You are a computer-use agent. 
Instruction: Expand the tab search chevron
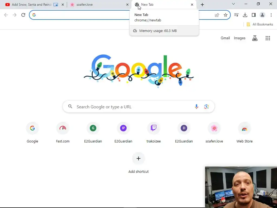click(x=233, y=4)
